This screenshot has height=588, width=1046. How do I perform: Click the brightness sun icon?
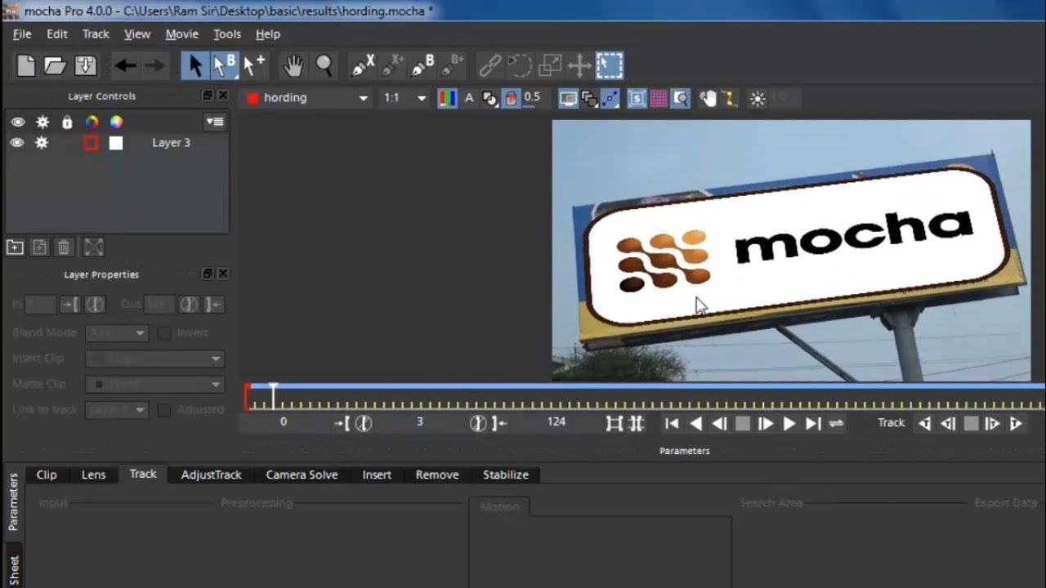tap(758, 99)
